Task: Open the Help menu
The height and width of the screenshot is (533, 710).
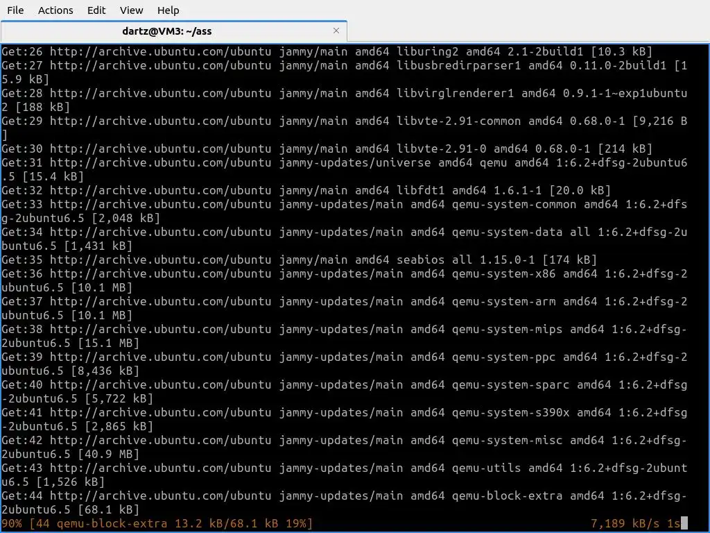Action: (168, 10)
